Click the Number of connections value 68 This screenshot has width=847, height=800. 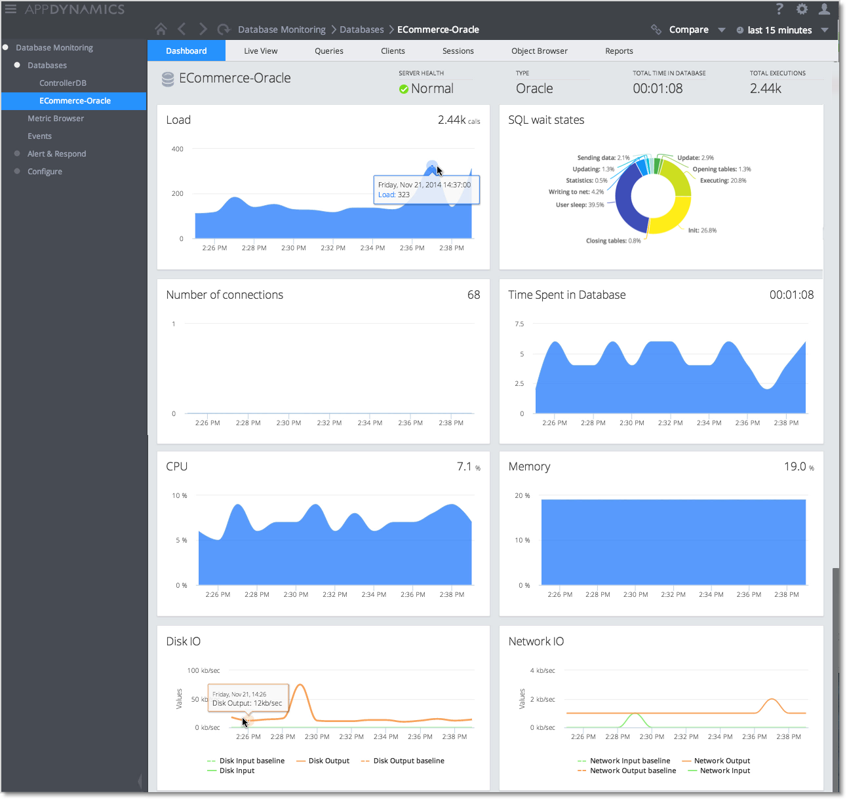474,295
